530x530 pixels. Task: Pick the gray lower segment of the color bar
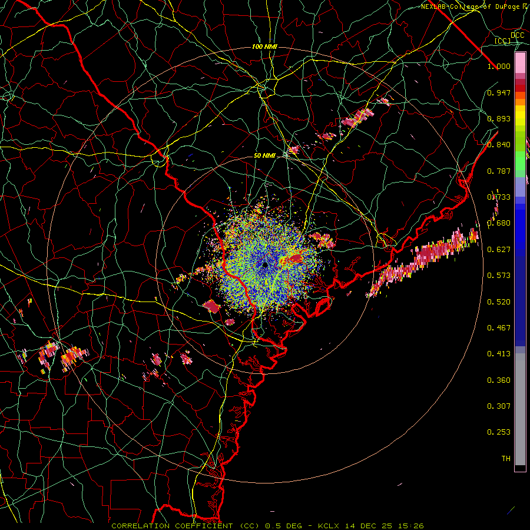tap(520, 409)
